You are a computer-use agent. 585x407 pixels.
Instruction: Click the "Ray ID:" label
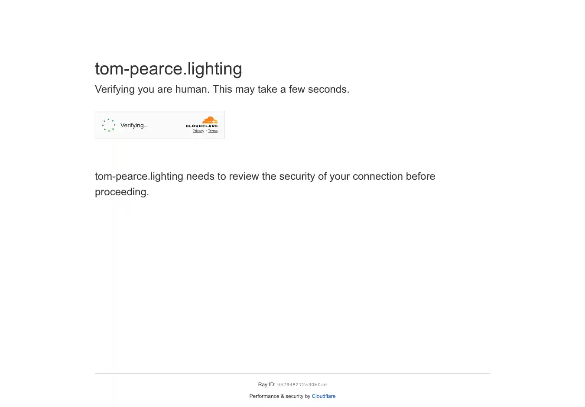click(266, 384)
